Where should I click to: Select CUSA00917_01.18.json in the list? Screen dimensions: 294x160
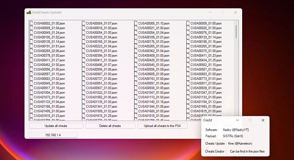click(49, 88)
